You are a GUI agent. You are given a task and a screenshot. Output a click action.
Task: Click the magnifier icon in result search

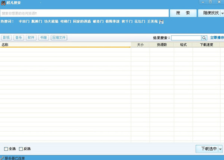204,38
